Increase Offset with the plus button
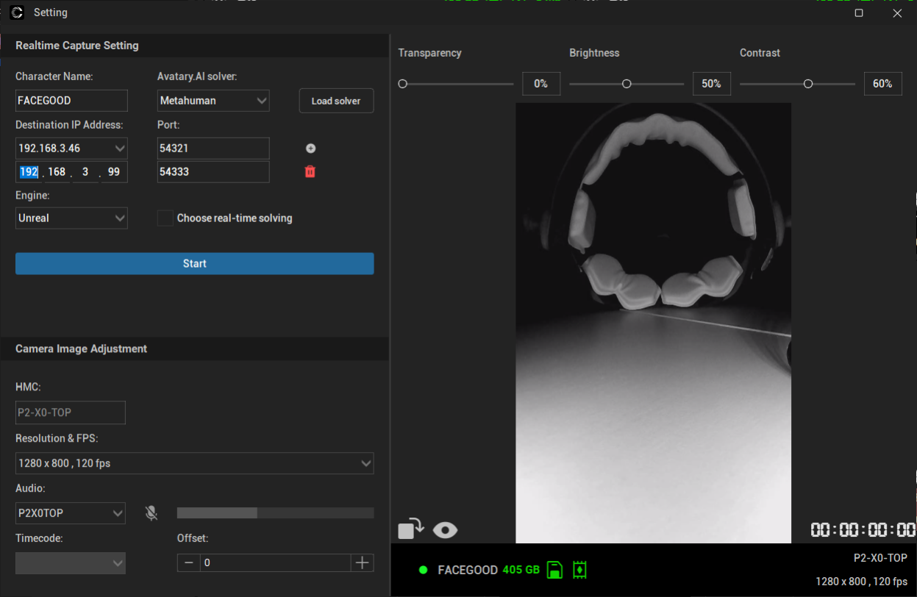 click(362, 562)
